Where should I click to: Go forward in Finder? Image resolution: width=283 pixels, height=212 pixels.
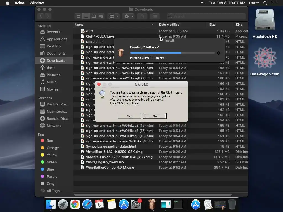(48, 16)
